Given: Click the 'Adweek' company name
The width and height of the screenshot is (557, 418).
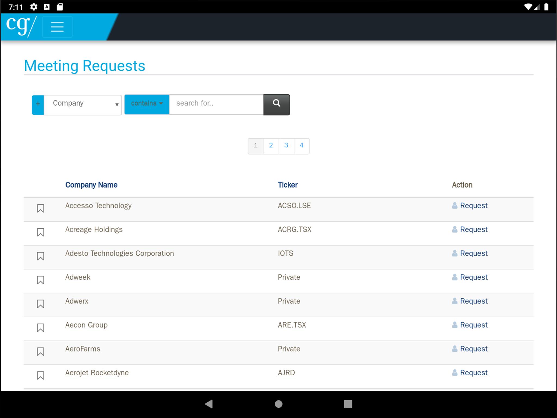Looking at the screenshot, I should (x=78, y=277).
